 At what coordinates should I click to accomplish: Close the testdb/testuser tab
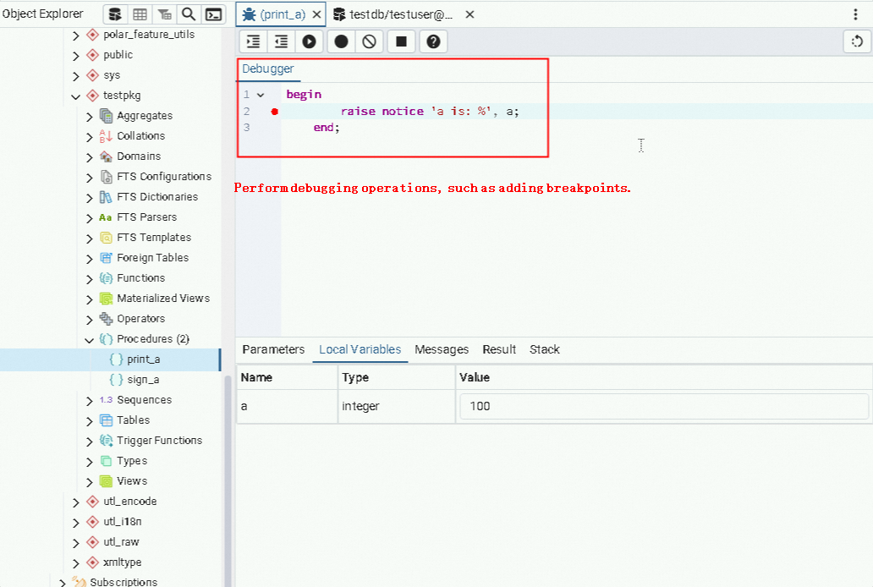469,14
